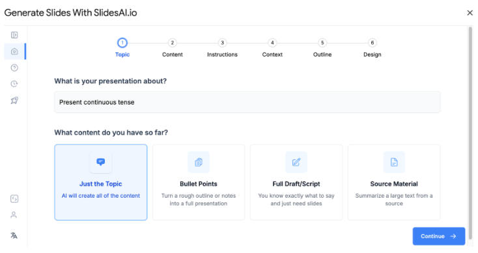Screen dimensions: 478x253
Task: Click the rocket upgrade icon
Action: coord(14,100)
